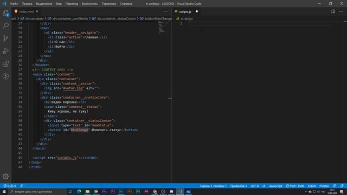Open the sixth activity bar icon below Extensions
The image size is (347, 195).
tap(6, 76)
